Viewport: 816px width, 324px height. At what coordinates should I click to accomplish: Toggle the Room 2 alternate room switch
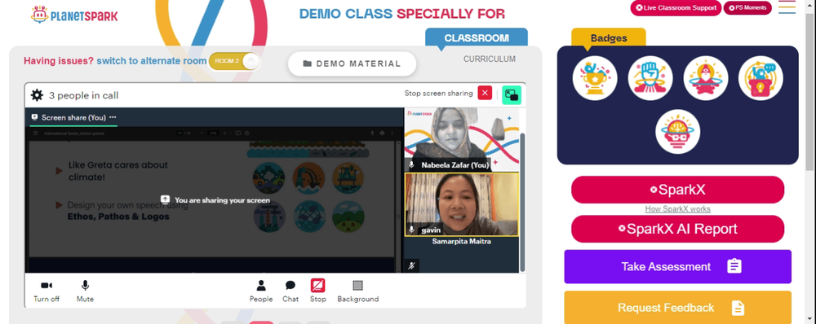[234, 61]
